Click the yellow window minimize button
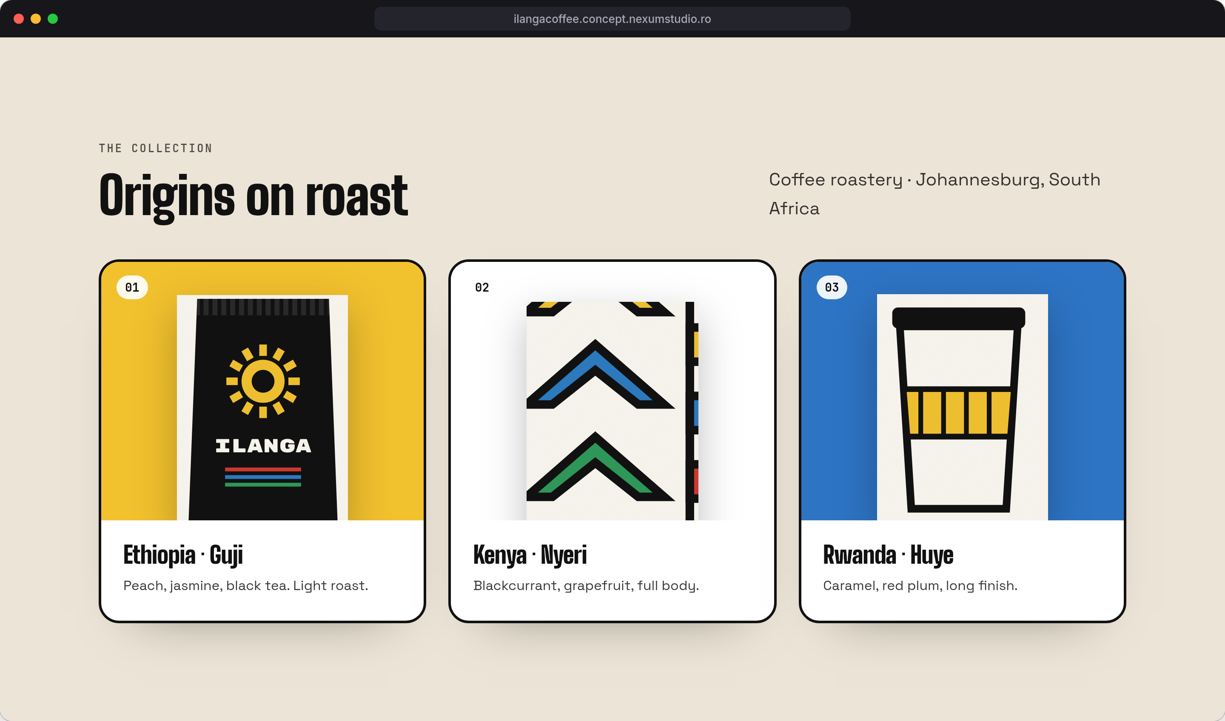 tap(35, 19)
